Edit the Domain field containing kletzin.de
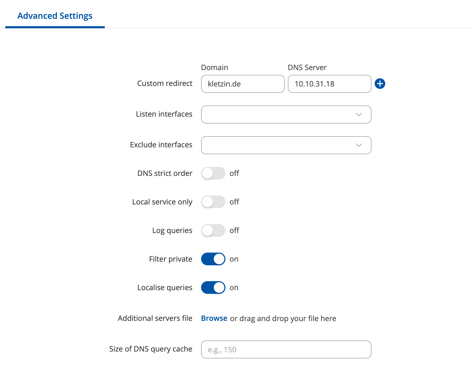The image size is (472, 383). tap(243, 84)
